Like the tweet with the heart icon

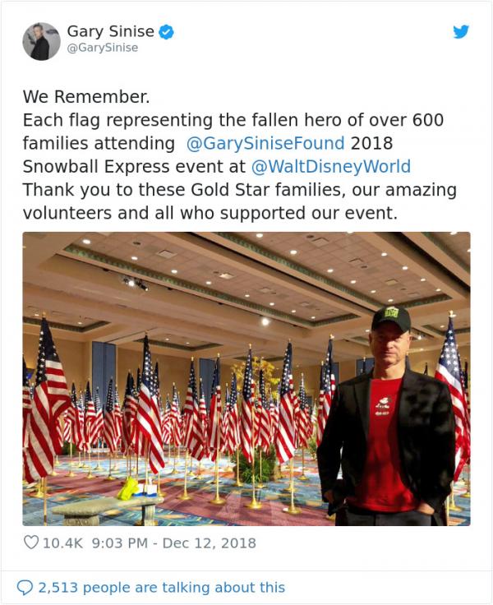point(32,543)
